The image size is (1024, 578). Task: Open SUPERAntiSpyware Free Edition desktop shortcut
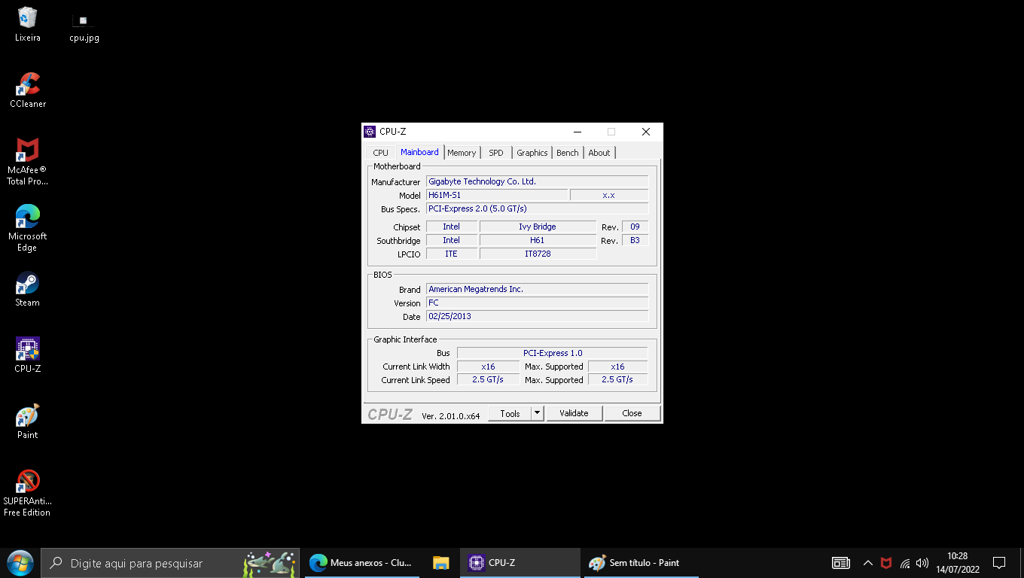(27, 493)
